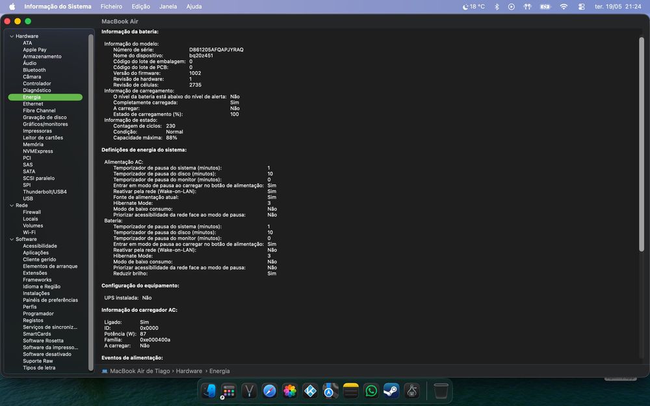Screen dimensions: 650x406
Task: Click Energia in the bottom path bar
Action: point(219,371)
